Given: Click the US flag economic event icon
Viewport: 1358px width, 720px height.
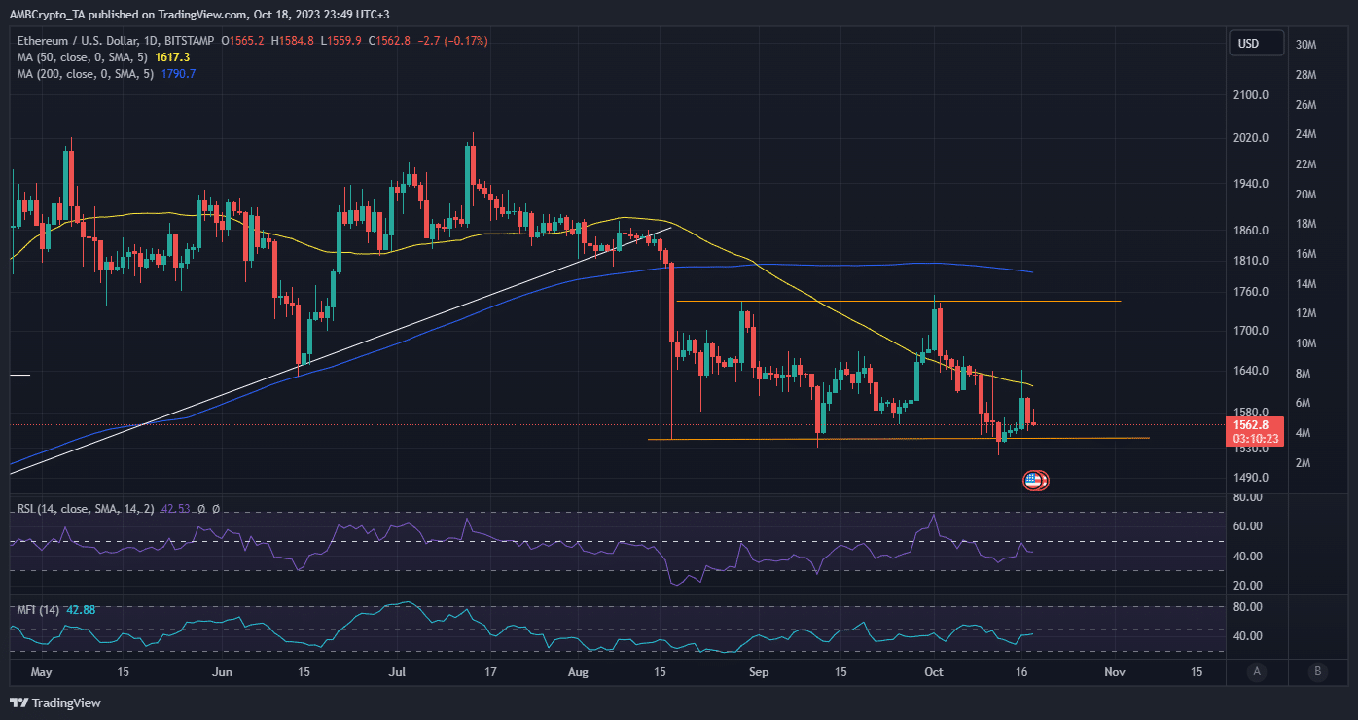Looking at the screenshot, I should [x=1034, y=480].
